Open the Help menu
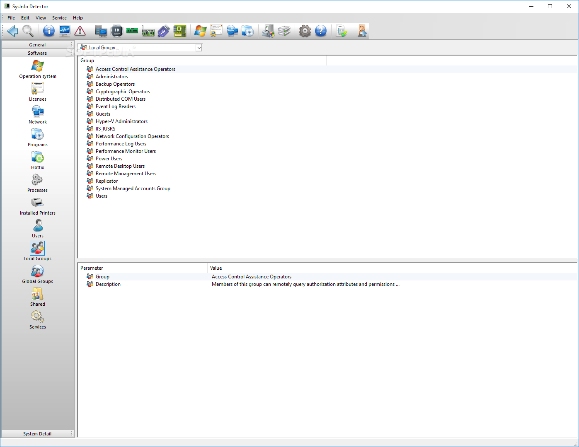This screenshot has height=447, width=579. (78, 18)
